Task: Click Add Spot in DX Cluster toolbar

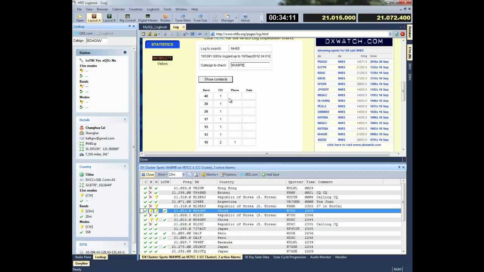Action: (x=270, y=175)
